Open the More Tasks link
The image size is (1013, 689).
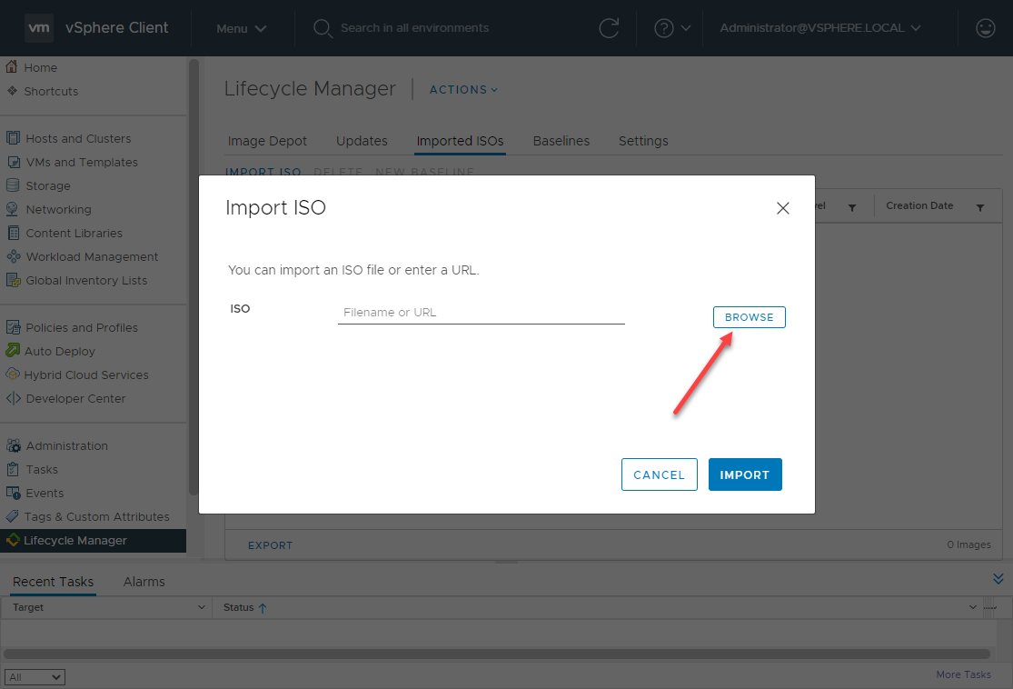[x=963, y=674]
